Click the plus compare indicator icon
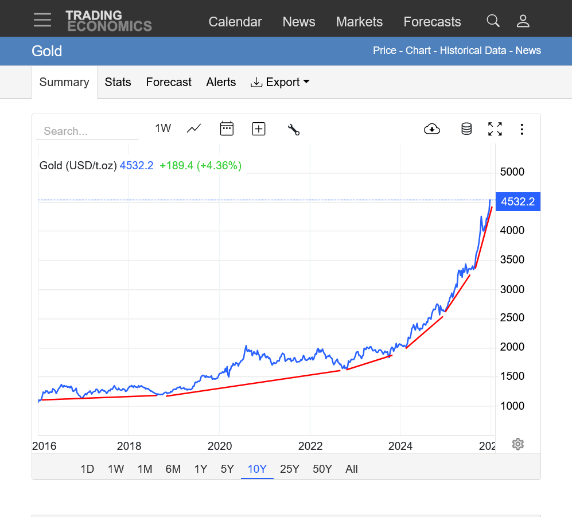The image size is (572, 517). (x=259, y=129)
